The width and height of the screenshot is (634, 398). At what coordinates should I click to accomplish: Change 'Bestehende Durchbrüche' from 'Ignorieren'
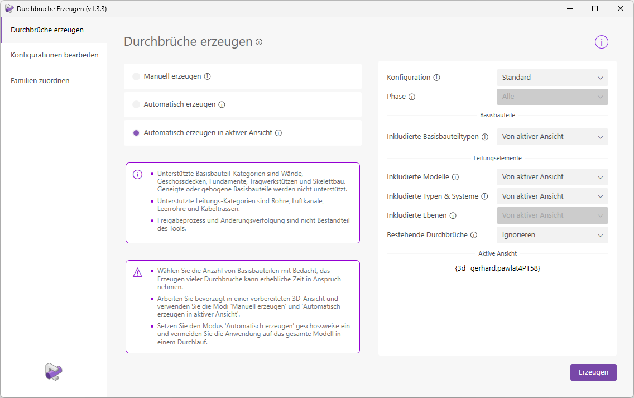551,234
